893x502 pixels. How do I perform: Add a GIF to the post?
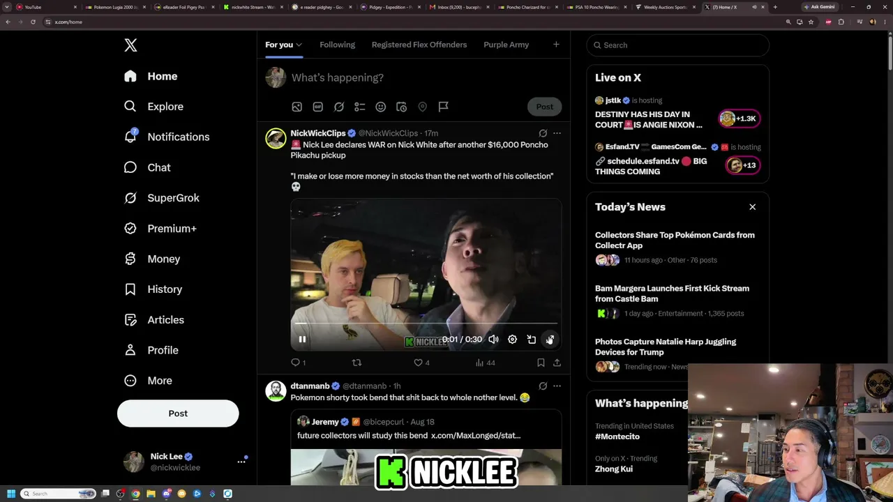point(318,107)
